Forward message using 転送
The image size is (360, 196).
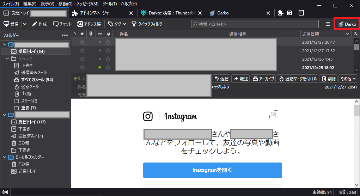(x=240, y=79)
